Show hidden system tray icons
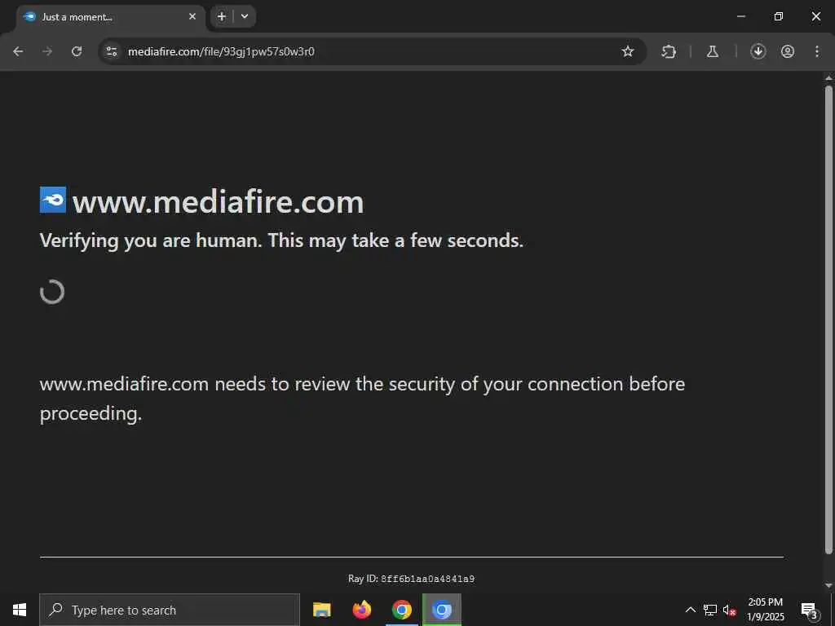 tap(690, 610)
